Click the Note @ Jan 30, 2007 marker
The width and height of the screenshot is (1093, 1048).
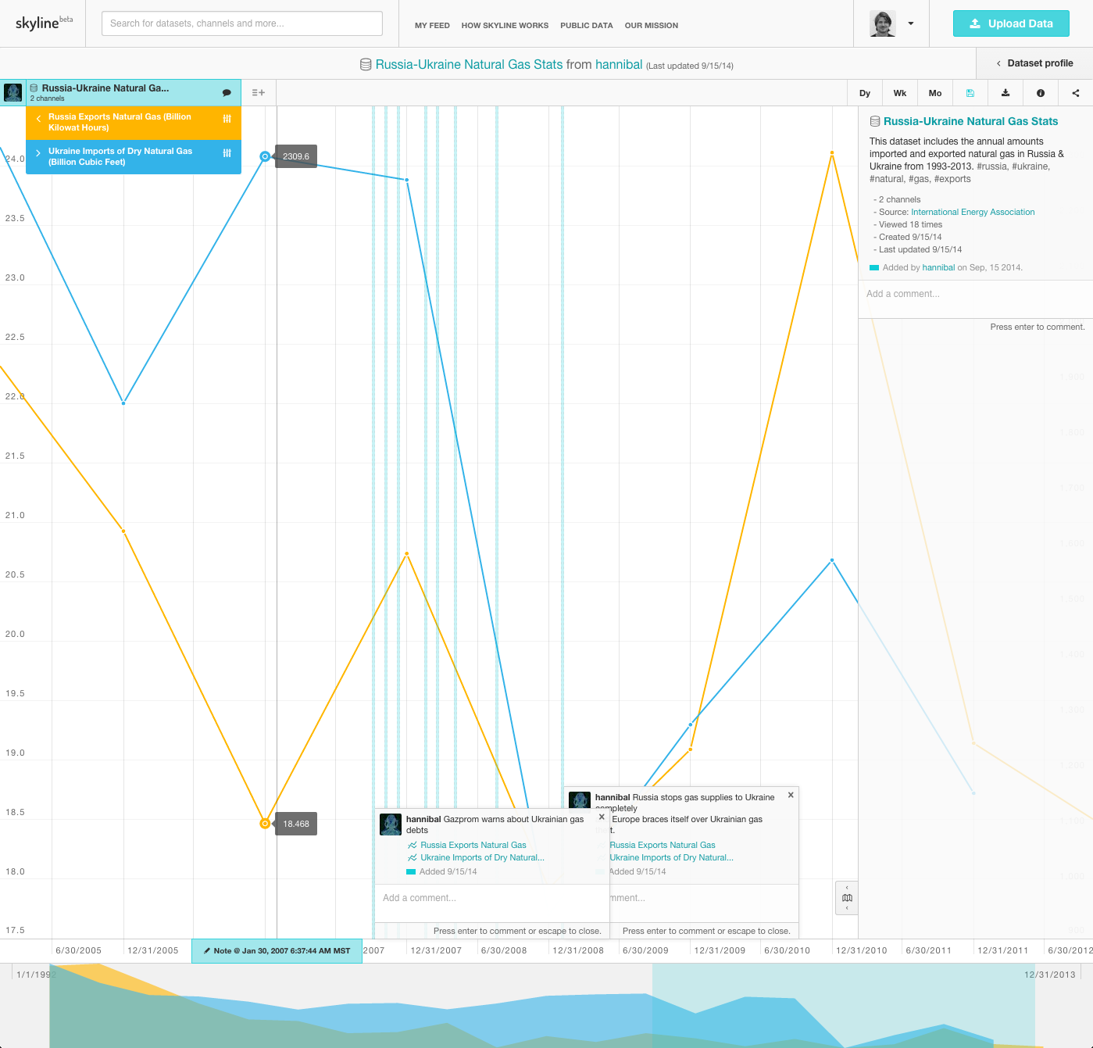point(277,951)
